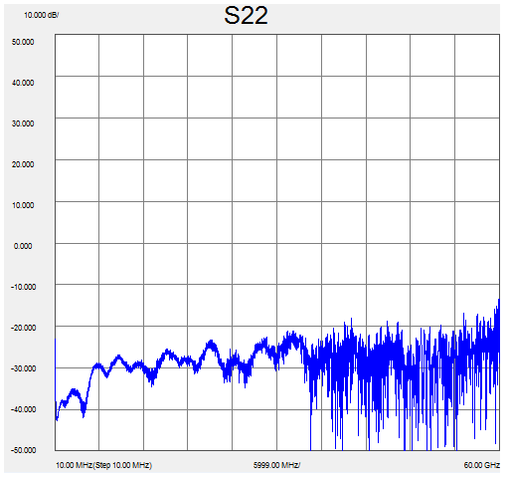Click the -40.000 y-axis label
The width and height of the screenshot is (510, 479).
(x=23, y=409)
